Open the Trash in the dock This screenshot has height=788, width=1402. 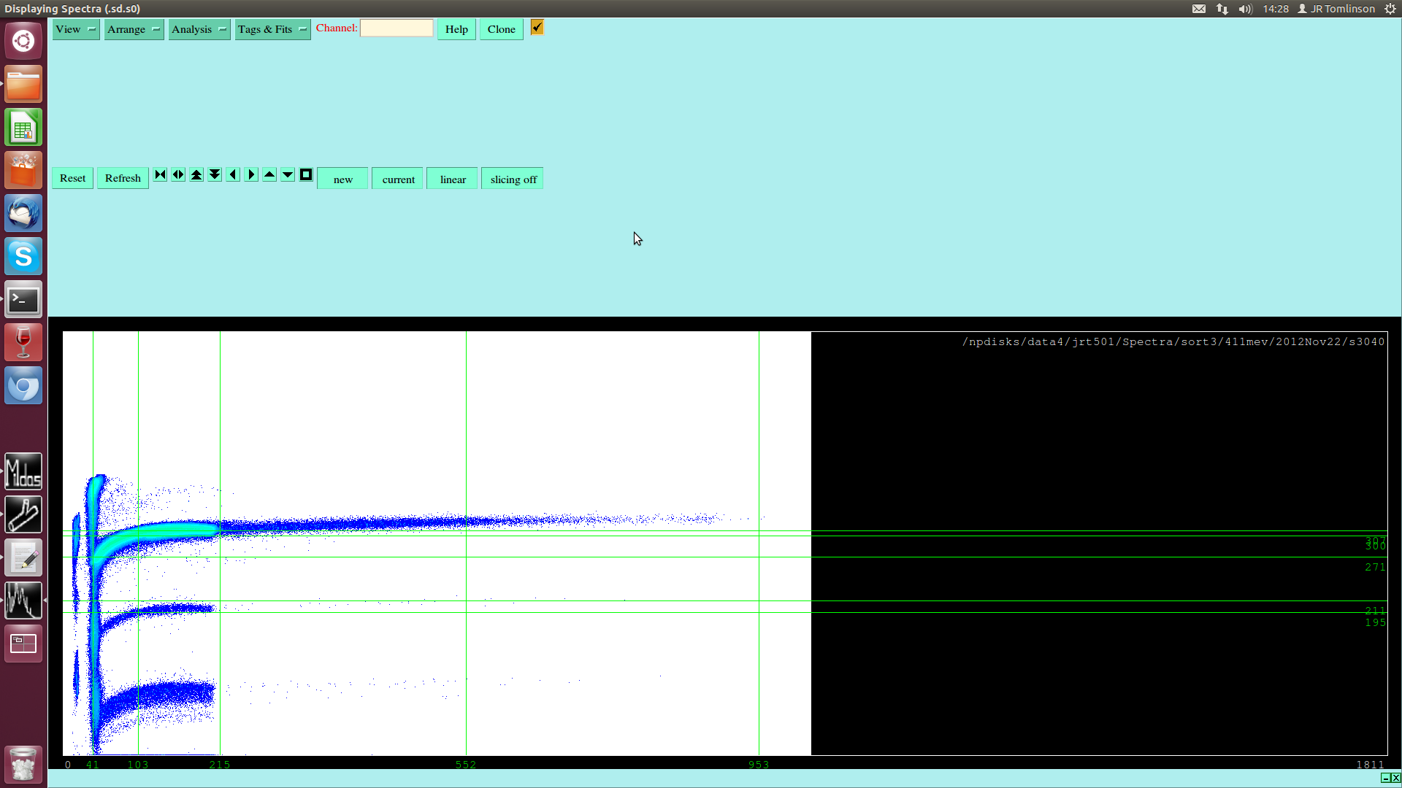(23, 764)
